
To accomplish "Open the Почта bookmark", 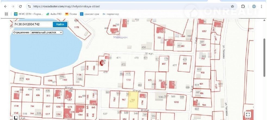I will pyautogui.click(x=71, y=14).
